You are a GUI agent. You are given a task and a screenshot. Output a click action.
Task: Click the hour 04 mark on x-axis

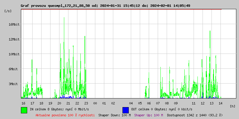pos(131,103)
